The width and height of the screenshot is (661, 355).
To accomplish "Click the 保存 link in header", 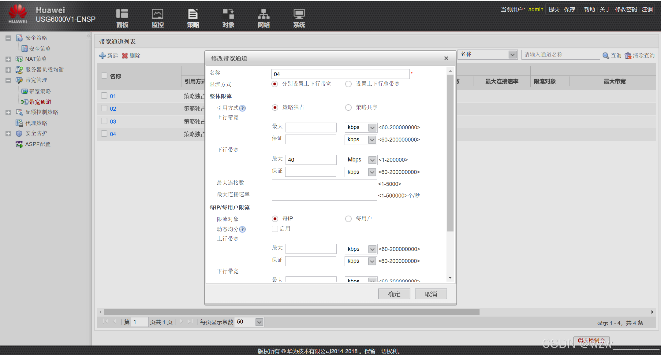I will [x=570, y=9].
